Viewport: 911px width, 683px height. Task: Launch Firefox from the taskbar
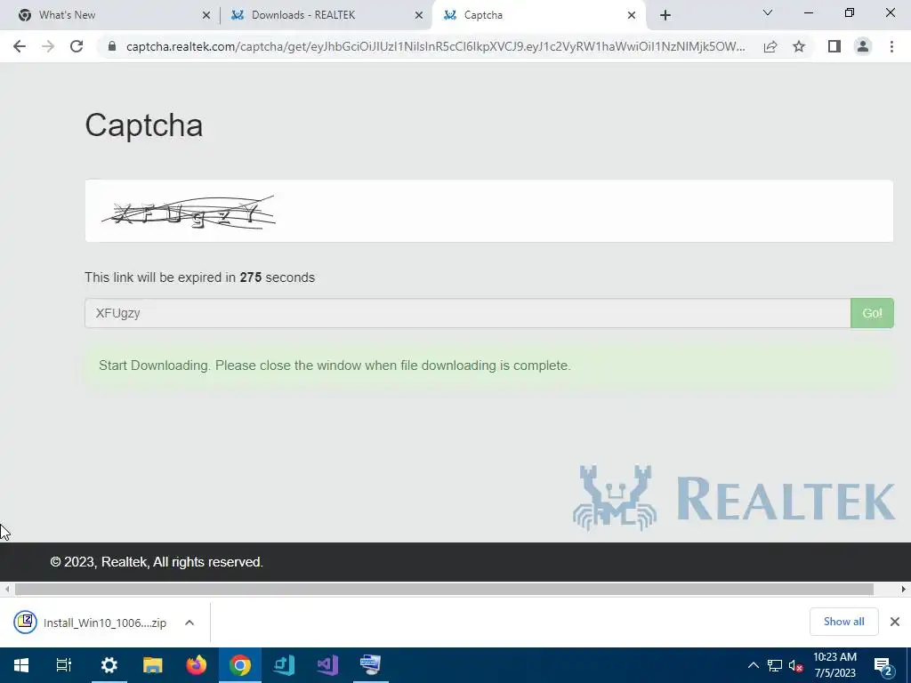click(197, 664)
